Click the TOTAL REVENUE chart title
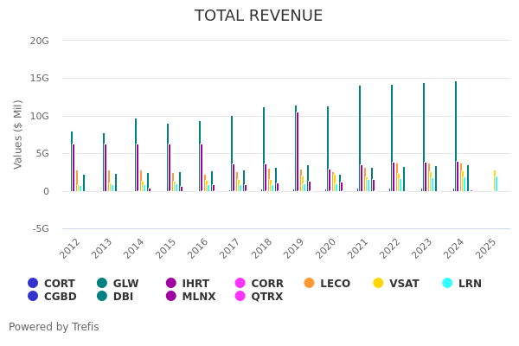 point(259,16)
